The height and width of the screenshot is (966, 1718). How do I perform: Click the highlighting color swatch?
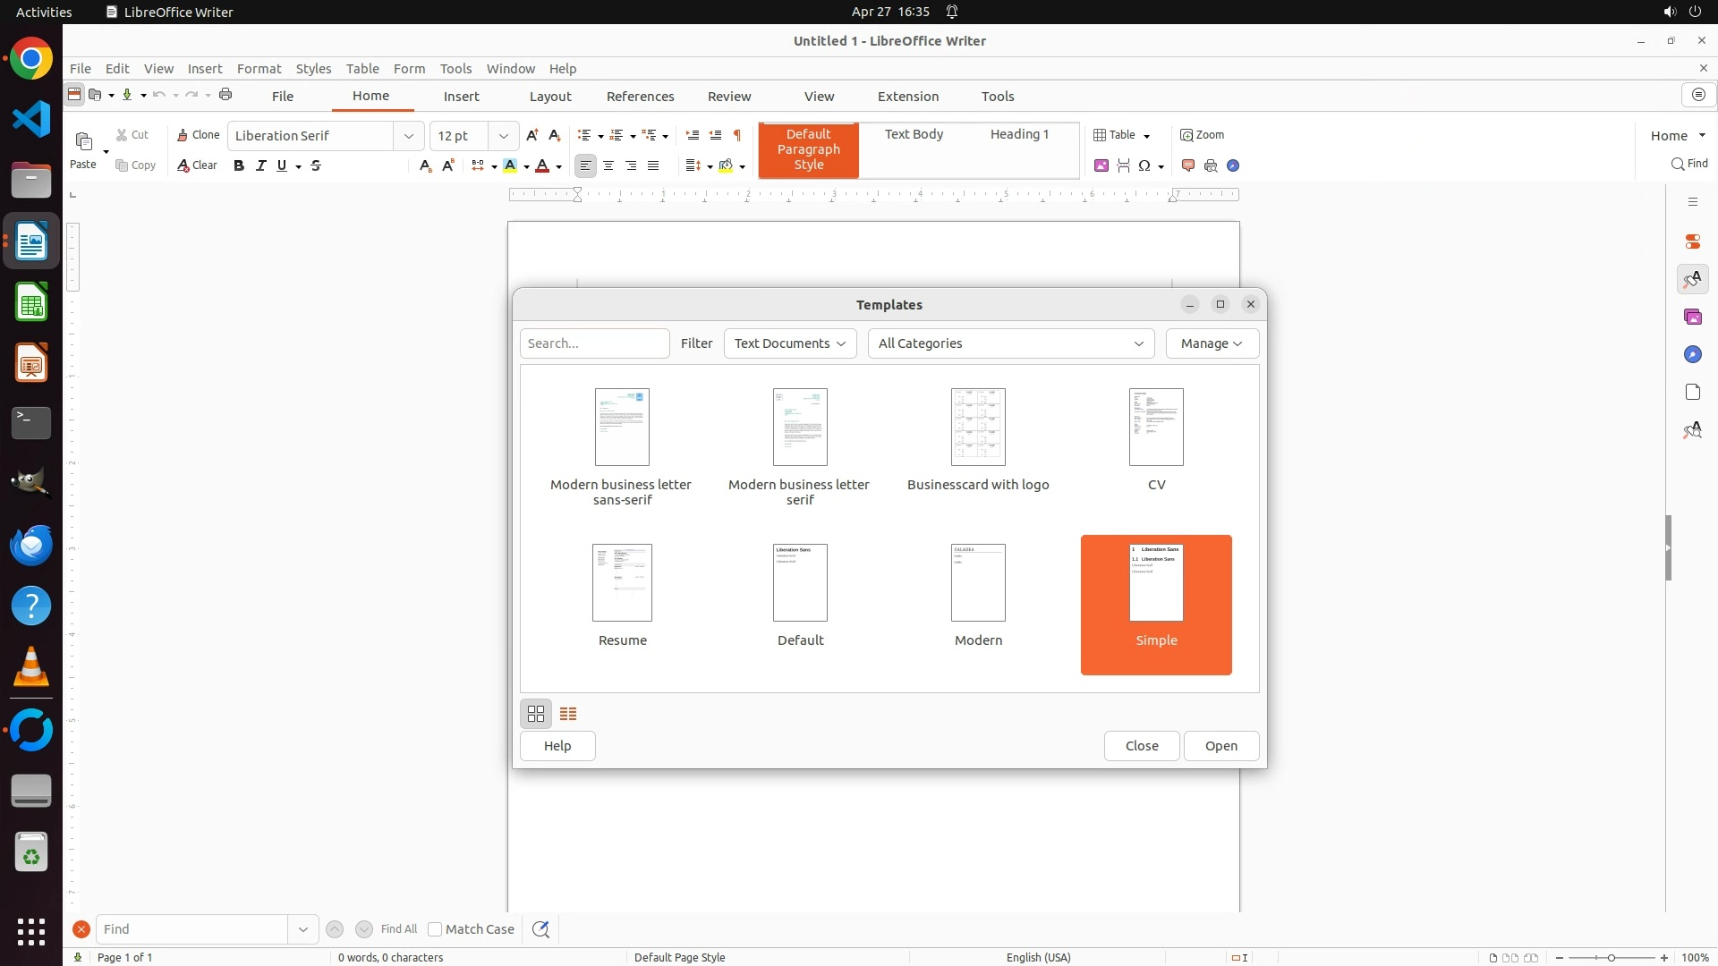(510, 165)
